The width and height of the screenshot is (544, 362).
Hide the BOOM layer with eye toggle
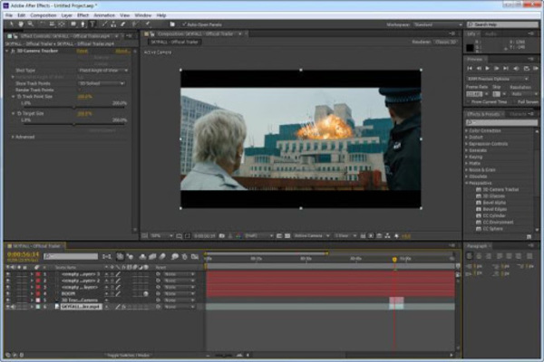tap(7, 291)
